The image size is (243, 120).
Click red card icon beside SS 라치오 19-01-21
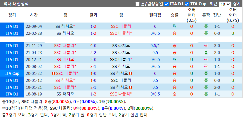[x=130, y=88]
